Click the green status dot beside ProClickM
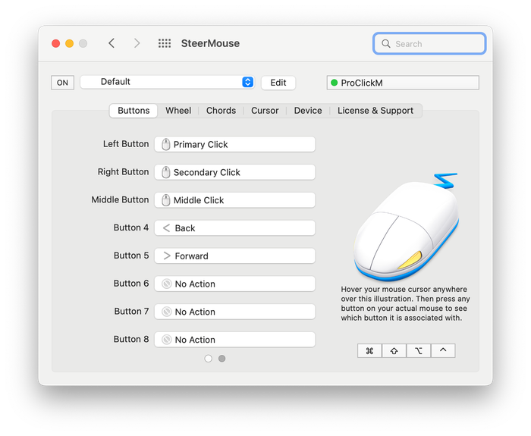 click(335, 83)
